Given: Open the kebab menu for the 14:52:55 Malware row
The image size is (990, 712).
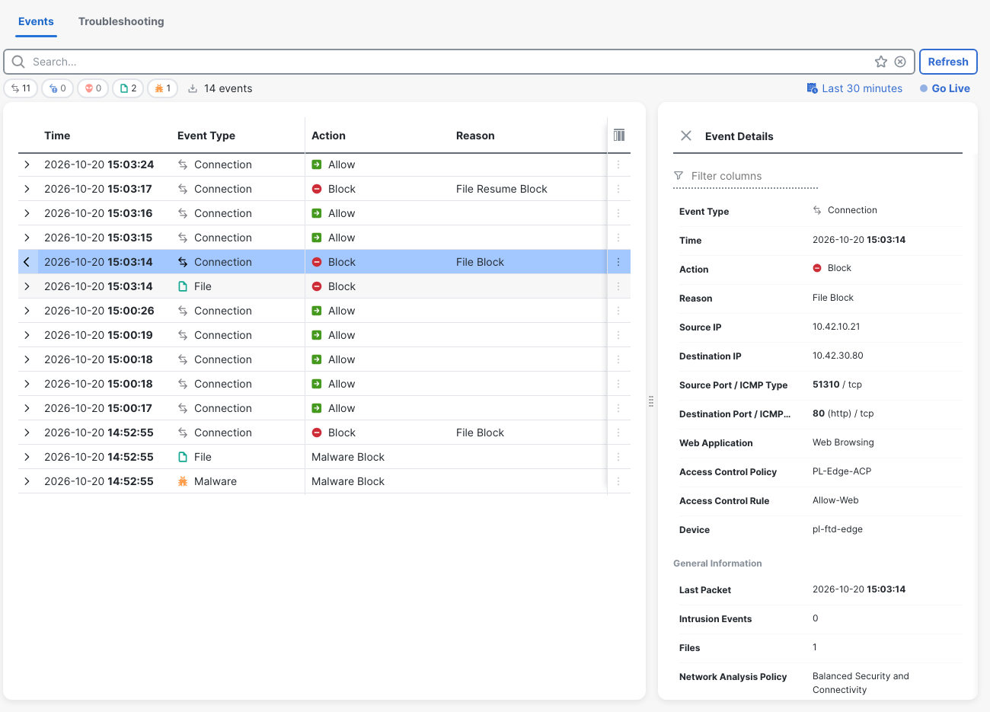Looking at the screenshot, I should point(618,481).
